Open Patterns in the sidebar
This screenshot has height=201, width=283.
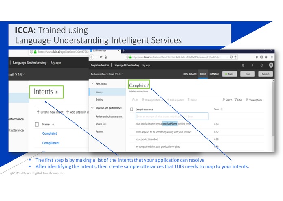100,131
